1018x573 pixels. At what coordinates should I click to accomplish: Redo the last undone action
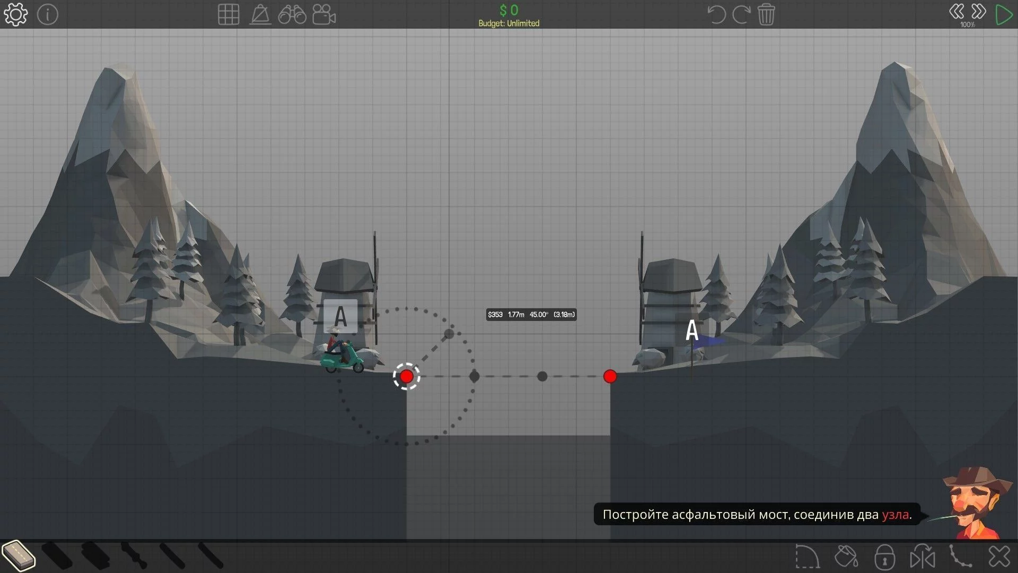pos(741,14)
